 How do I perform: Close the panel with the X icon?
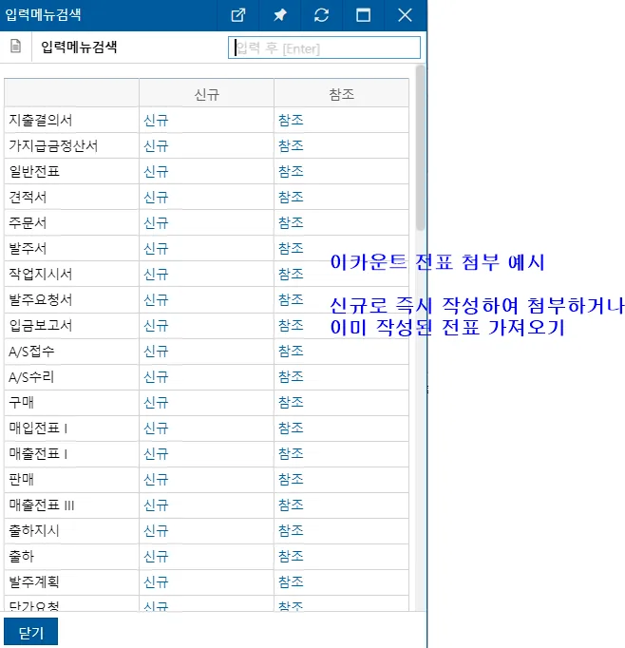point(405,15)
